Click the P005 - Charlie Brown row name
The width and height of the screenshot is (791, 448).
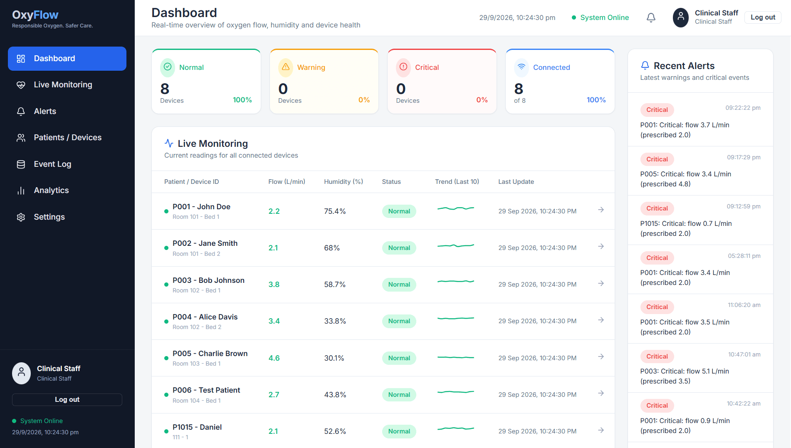(x=210, y=354)
